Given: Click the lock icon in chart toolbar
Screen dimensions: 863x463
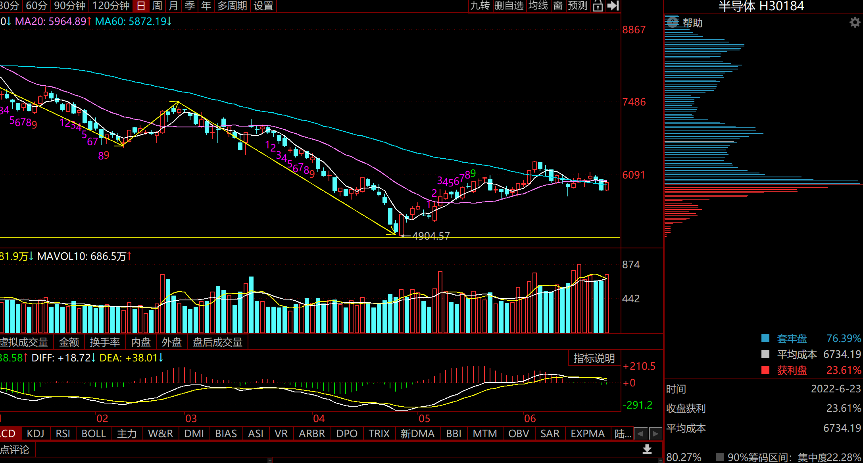Looking at the screenshot, I should tap(598, 6).
